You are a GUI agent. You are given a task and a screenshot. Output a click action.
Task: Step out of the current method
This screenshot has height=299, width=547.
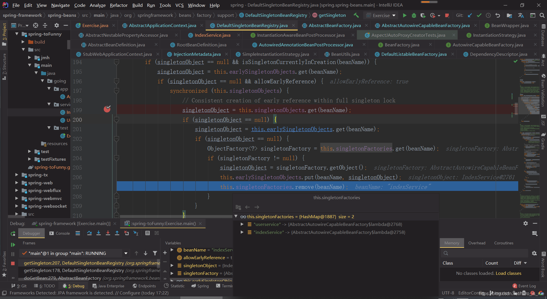[x=117, y=233]
